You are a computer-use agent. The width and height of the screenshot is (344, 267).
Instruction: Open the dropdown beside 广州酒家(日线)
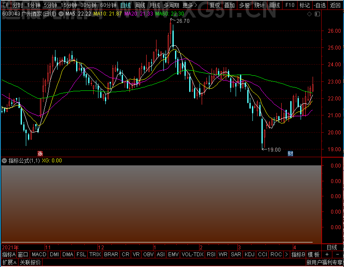point(61,14)
